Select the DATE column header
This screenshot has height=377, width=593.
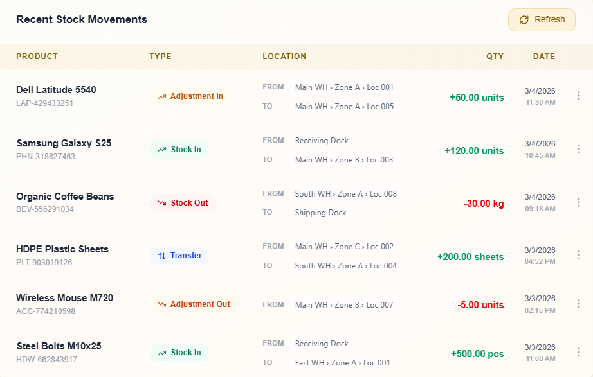click(x=544, y=57)
